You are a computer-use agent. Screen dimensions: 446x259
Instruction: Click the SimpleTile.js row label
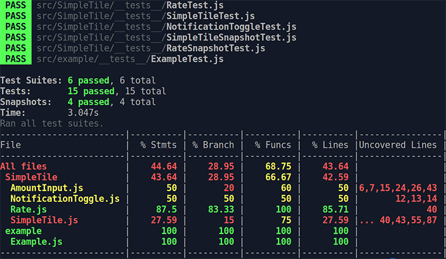pyautogui.click(x=44, y=220)
